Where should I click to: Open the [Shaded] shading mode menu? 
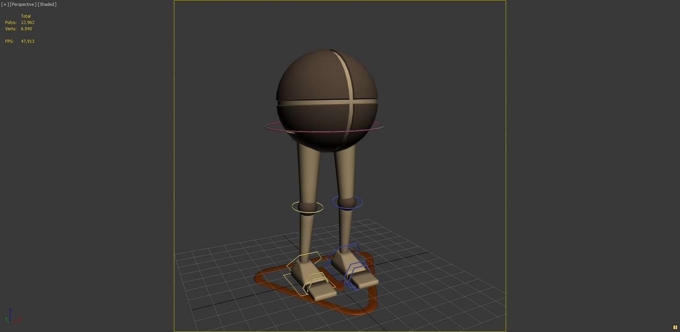(x=47, y=4)
